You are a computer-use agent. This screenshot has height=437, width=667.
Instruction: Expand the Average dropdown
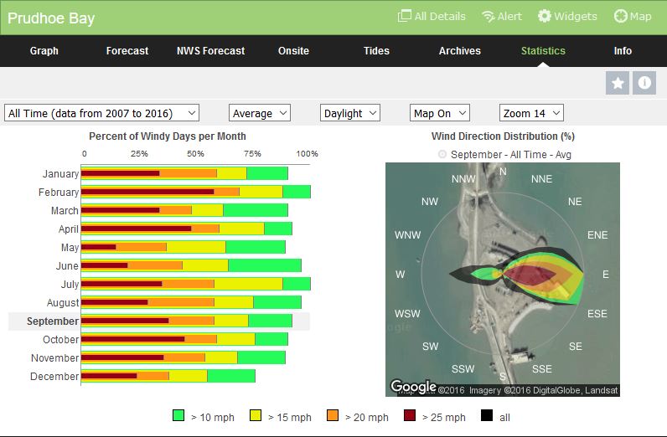[259, 113]
